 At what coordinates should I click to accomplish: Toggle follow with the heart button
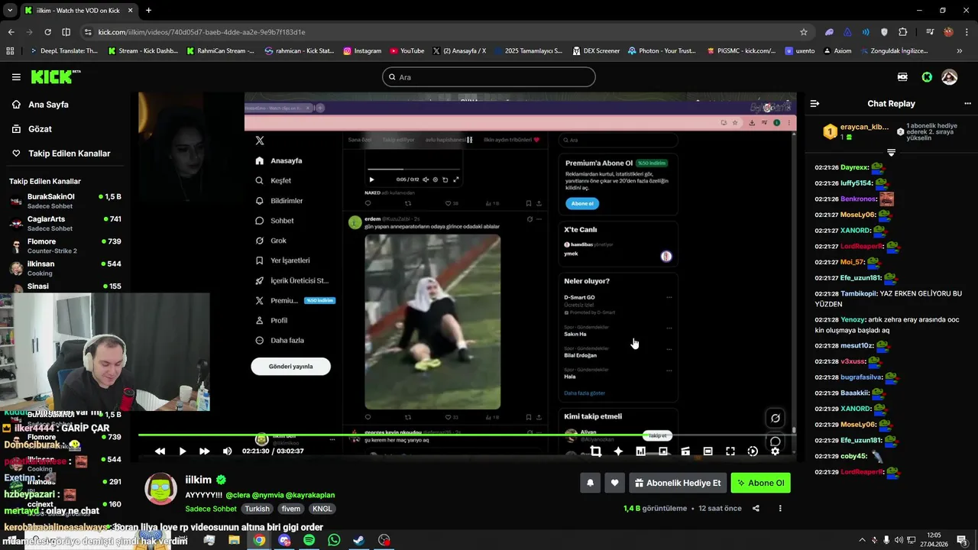click(x=614, y=483)
